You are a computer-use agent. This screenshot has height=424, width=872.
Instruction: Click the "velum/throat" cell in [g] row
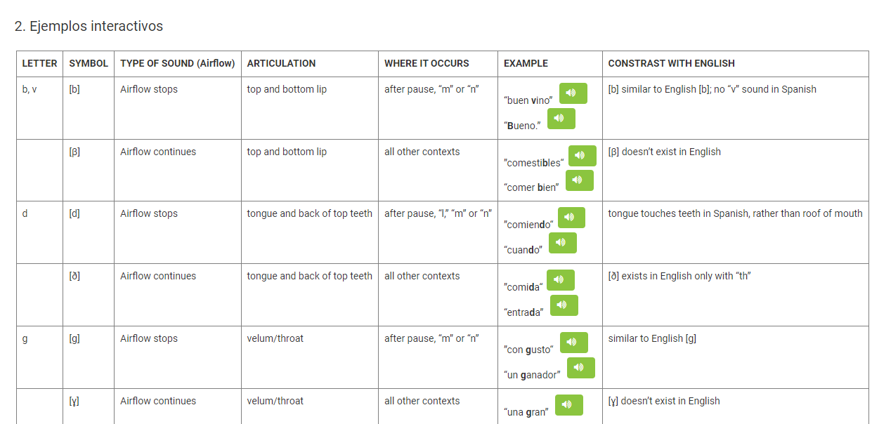[x=275, y=338]
